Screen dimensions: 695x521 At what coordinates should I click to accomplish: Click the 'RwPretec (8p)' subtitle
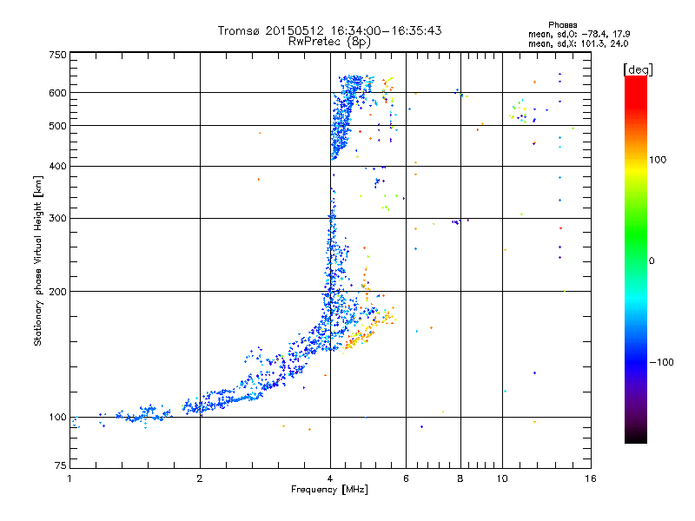tap(329, 42)
